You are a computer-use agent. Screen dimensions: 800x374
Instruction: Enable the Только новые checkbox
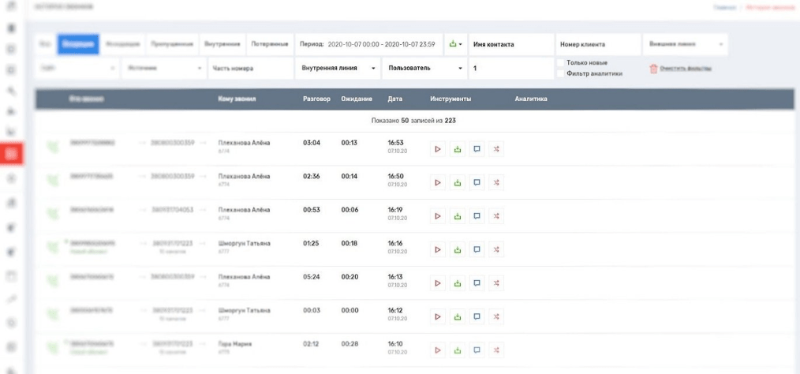(560, 63)
